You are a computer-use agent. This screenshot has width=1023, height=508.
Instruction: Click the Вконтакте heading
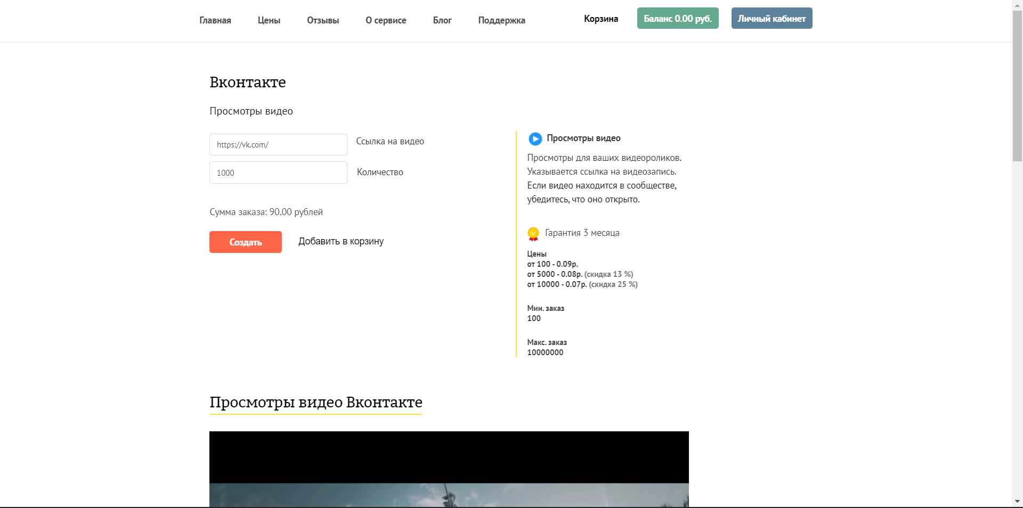click(x=248, y=82)
